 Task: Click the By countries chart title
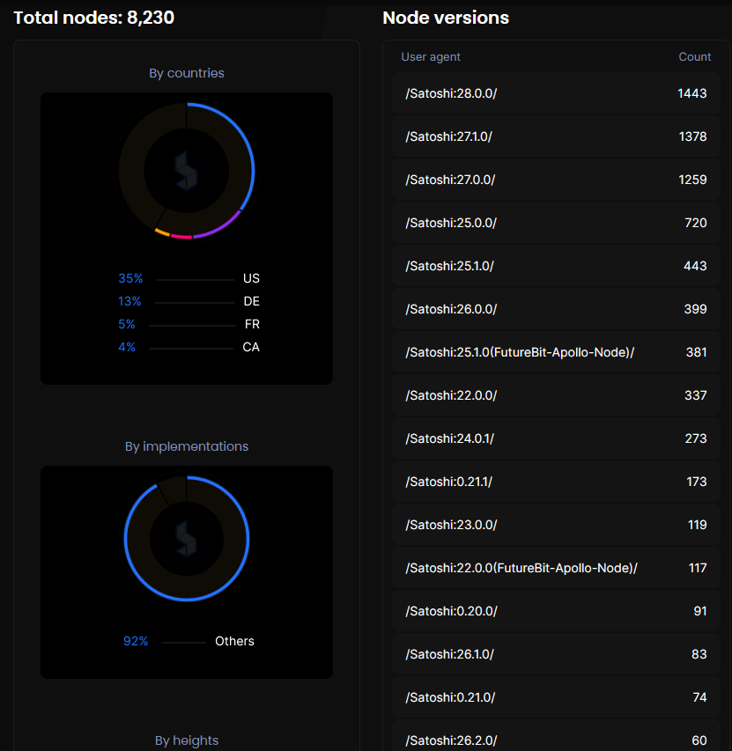point(187,73)
